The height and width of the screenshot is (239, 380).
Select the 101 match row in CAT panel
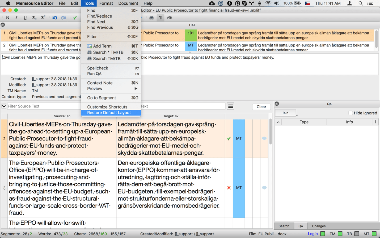point(187,35)
